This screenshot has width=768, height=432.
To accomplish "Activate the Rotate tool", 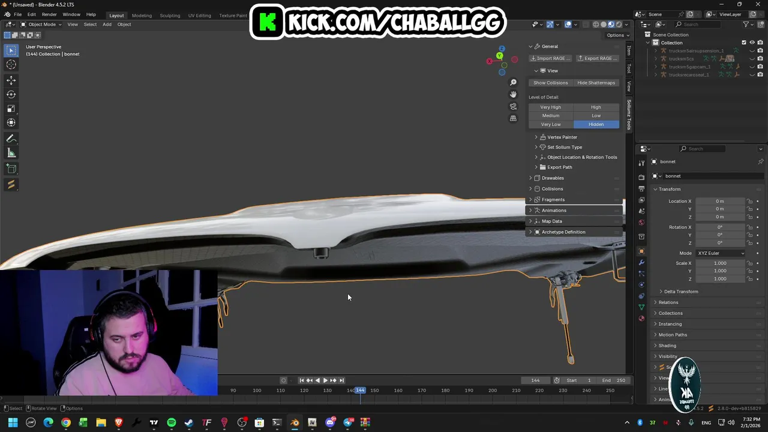I will (11, 94).
